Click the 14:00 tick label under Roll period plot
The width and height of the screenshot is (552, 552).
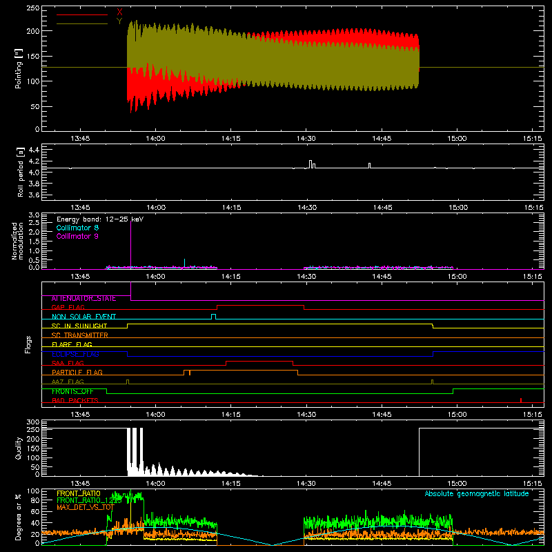[x=156, y=208]
